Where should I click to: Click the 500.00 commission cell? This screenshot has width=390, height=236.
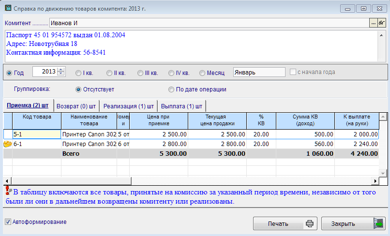pos(305,134)
